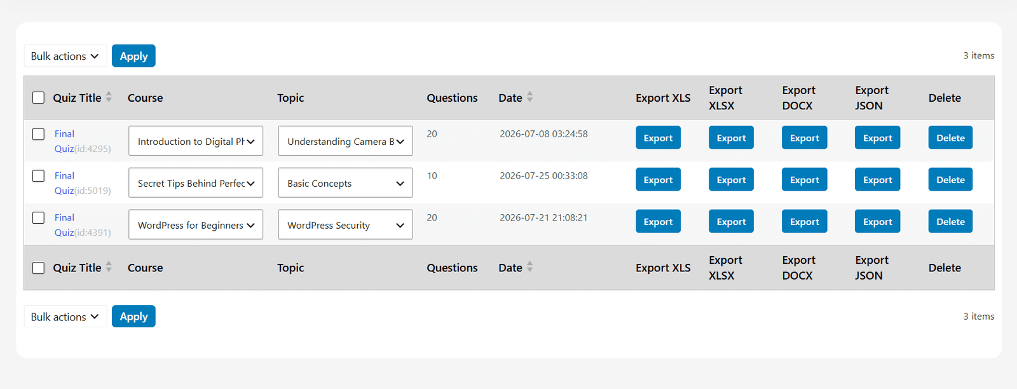Image resolution: width=1017 pixels, height=389 pixels.
Task: Click the top Apply button
Action: coord(133,56)
